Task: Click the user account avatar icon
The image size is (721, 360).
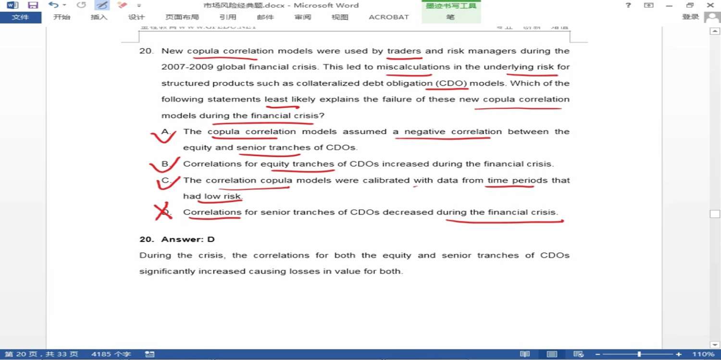Action: (x=712, y=17)
